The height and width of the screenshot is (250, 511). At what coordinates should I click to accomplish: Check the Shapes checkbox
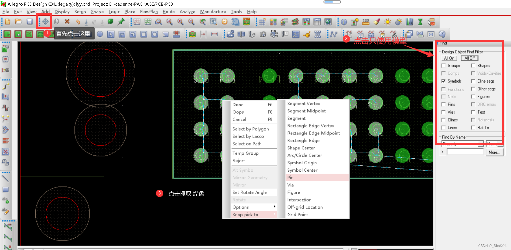(x=473, y=66)
